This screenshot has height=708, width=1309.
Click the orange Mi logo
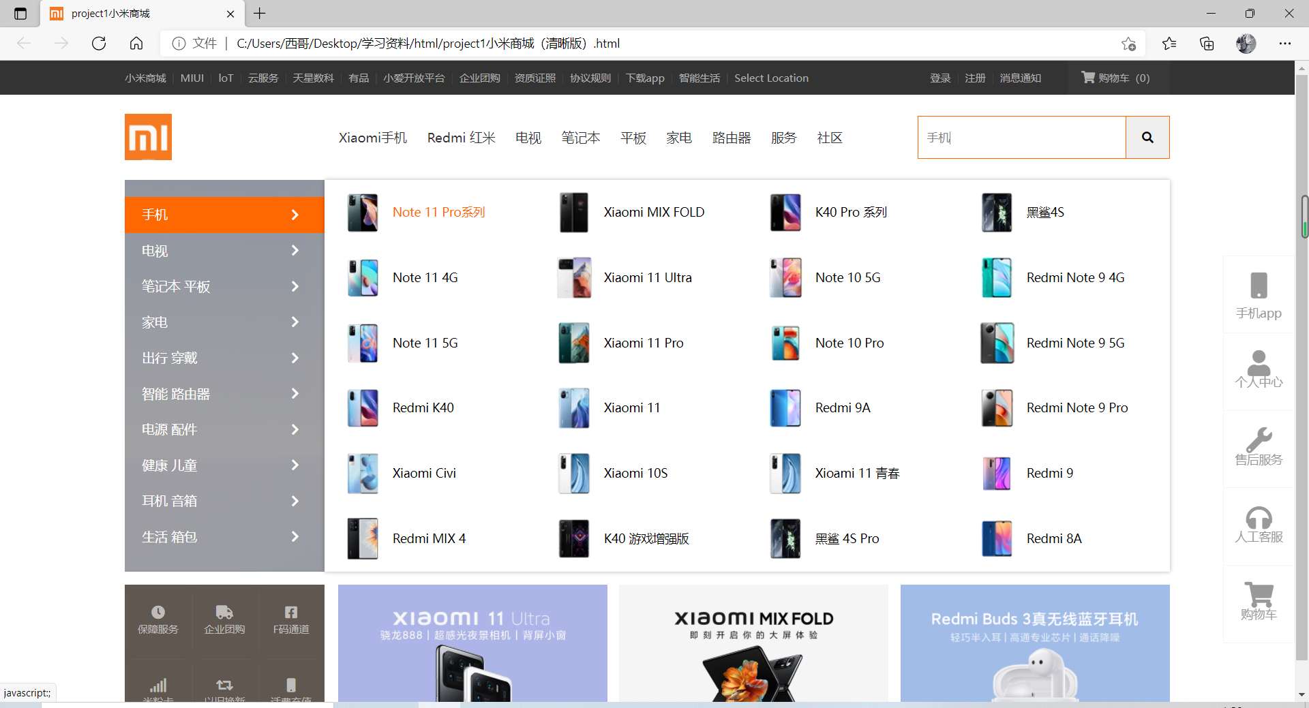(x=148, y=137)
